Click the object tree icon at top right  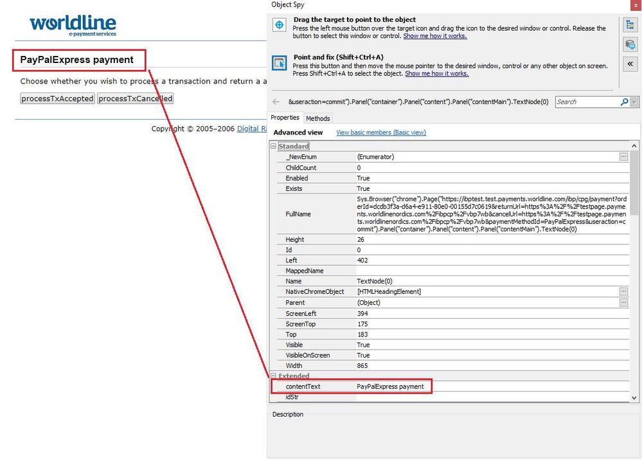(x=630, y=24)
